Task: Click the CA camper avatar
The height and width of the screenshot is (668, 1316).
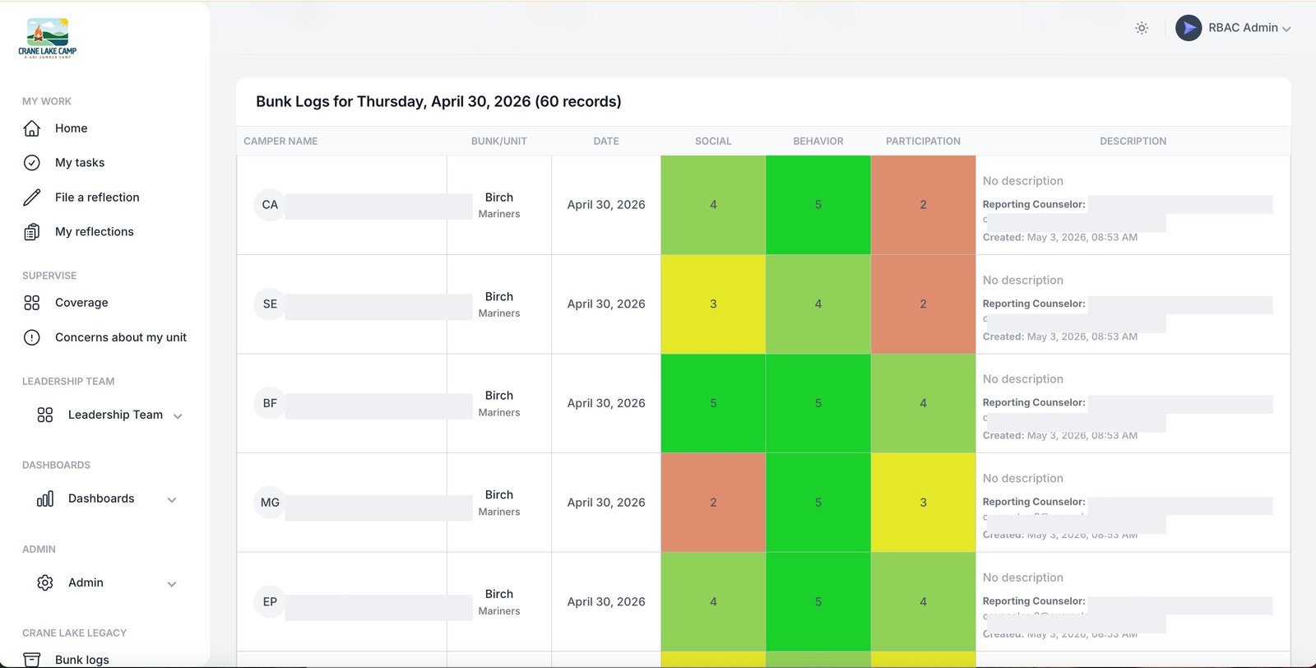Action: click(270, 205)
